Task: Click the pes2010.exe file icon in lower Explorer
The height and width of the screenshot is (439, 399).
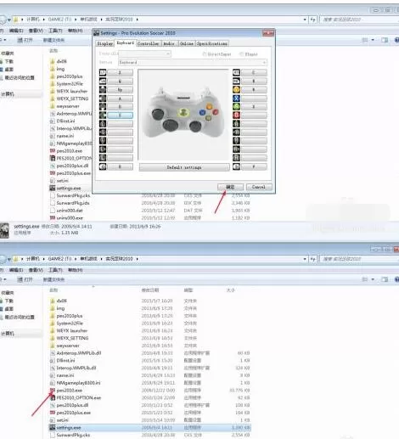Action: 53,391
